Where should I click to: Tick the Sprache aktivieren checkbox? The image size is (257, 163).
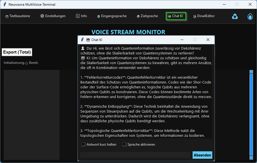125,144
